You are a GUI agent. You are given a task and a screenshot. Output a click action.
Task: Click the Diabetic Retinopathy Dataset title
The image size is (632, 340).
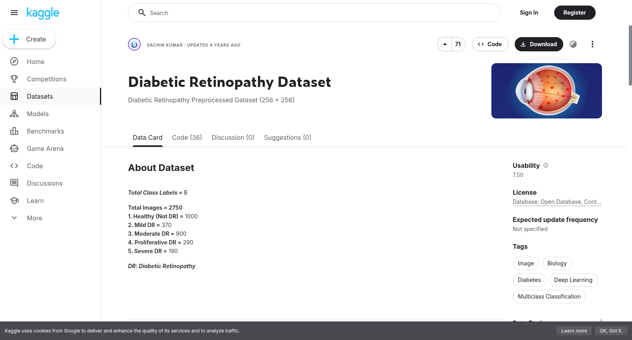[229, 82]
